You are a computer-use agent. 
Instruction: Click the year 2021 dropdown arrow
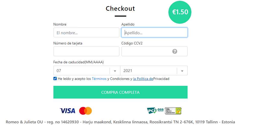pyautogui.click(x=182, y=71)
